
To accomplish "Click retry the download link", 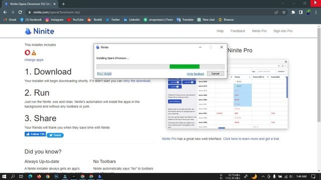I will click(137, 81).
